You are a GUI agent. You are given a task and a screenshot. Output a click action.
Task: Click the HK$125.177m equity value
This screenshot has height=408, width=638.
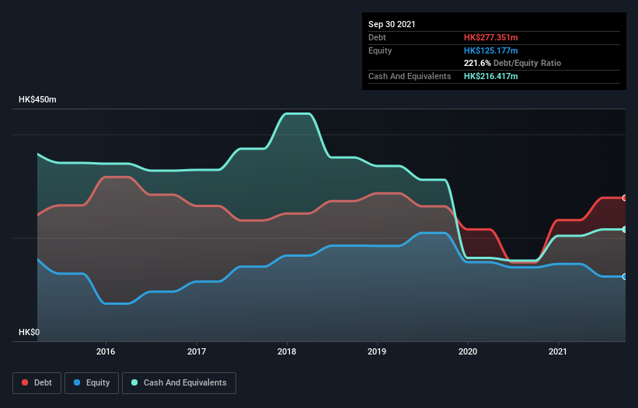point(490,50)
